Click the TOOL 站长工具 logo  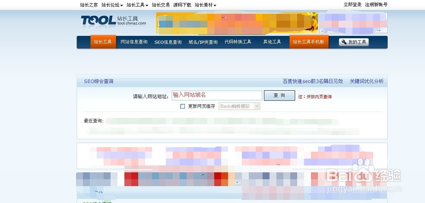pyautogui.click(x=113, y=21)
